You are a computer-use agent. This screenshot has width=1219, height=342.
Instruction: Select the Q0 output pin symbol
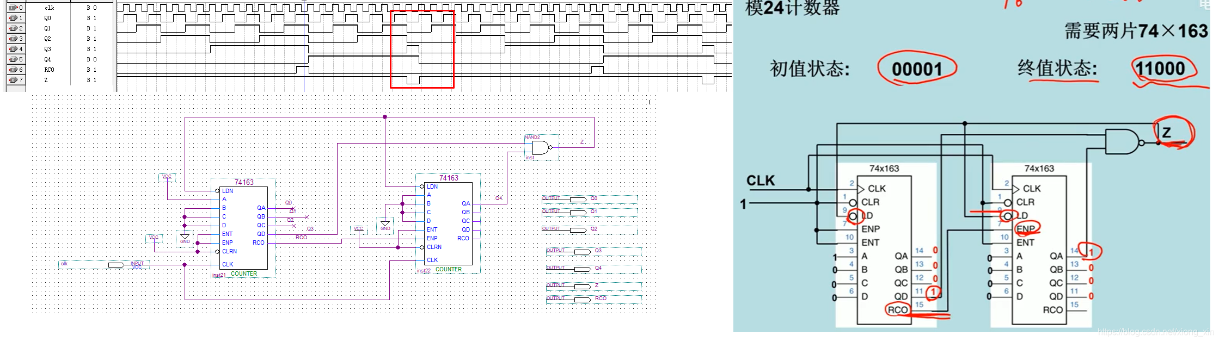pyautogui.click(x=577, y=200)
